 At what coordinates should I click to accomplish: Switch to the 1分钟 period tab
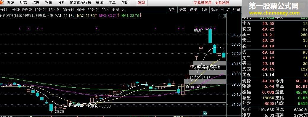(15, 9)
